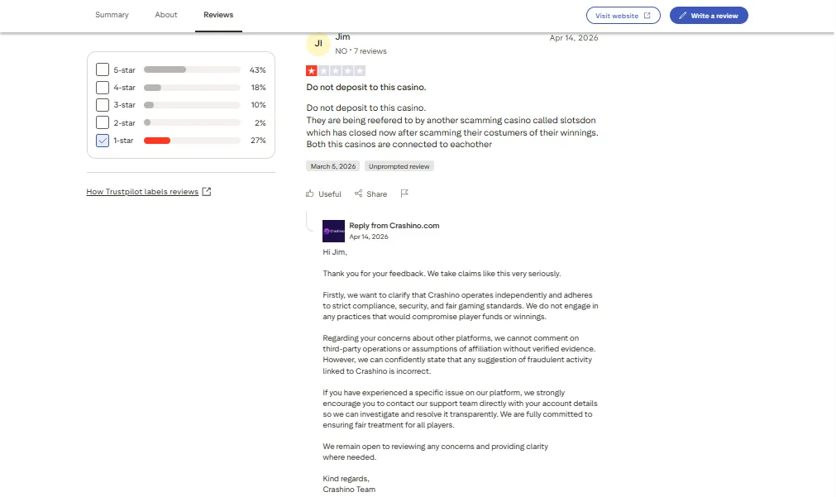836x497 pixels.
Task: Click the 2% percentage value
Action: pos(260,122)
